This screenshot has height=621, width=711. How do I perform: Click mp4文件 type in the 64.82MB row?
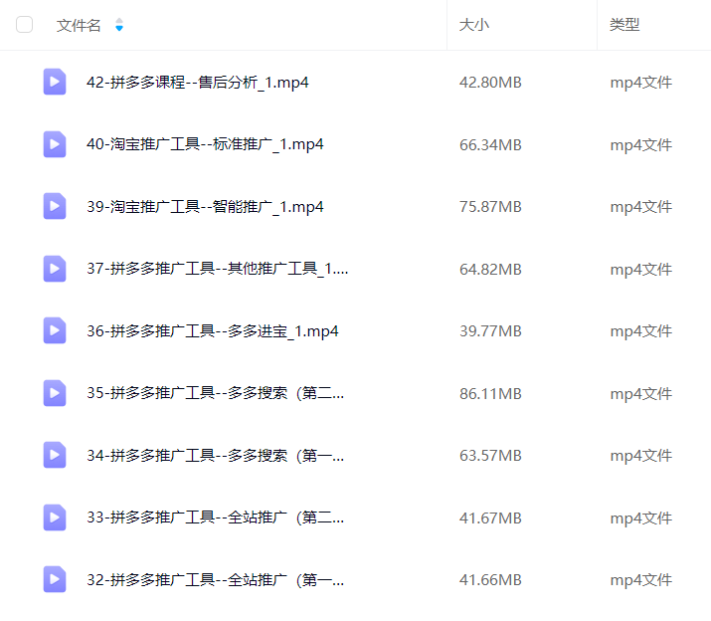[640, 270]
